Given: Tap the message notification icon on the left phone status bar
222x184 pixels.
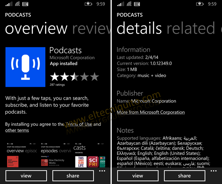Looking at the screenshot, I should click(x=25, y=4).
